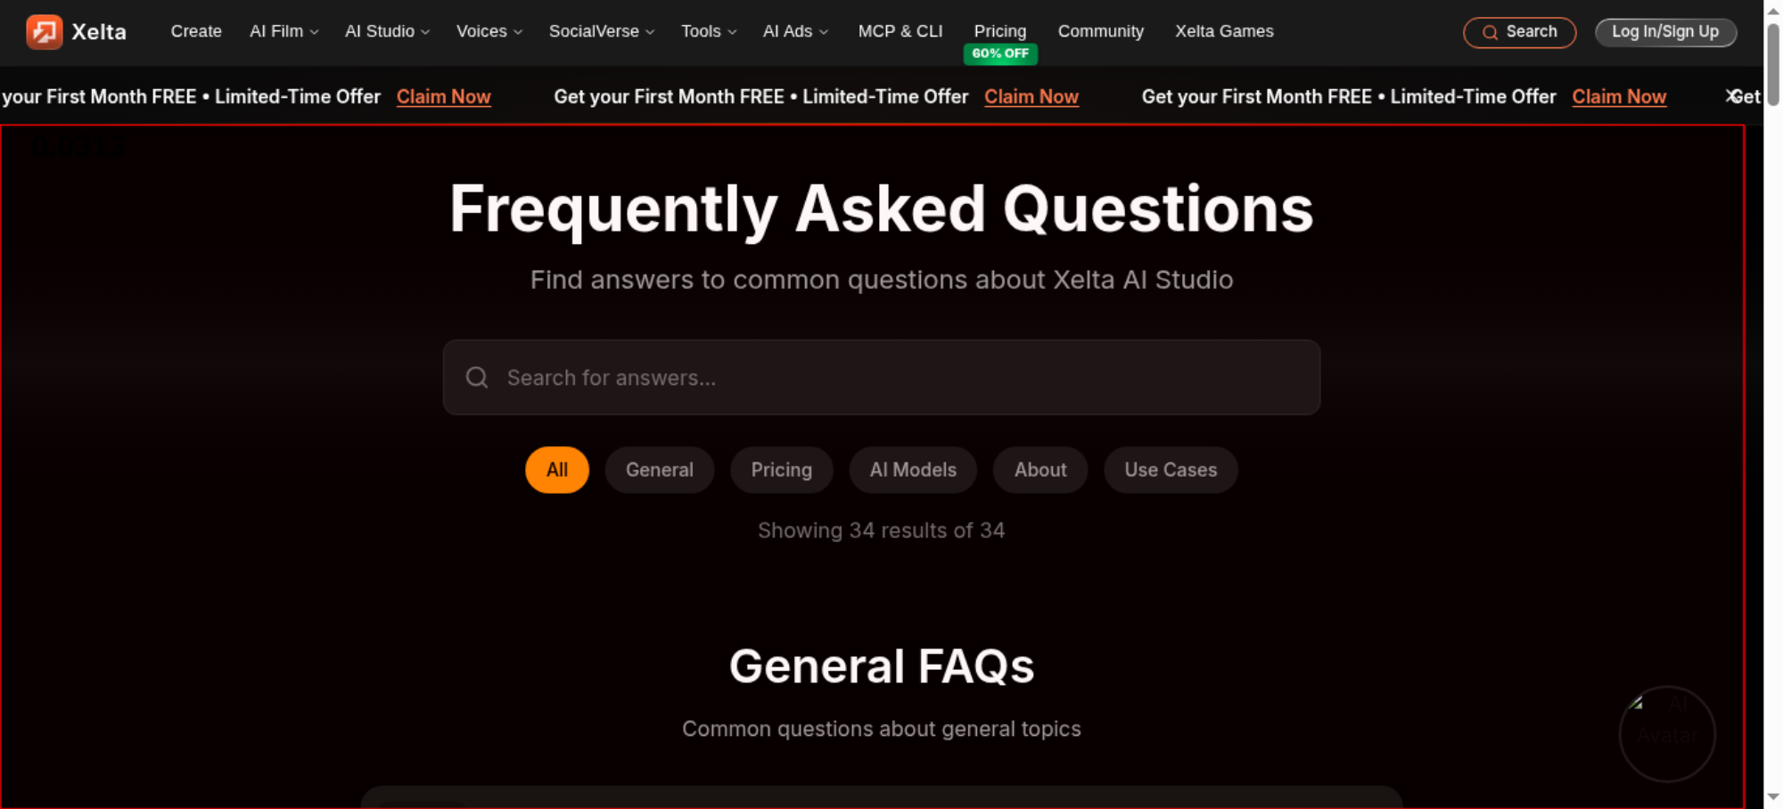The width and height of the screenshot is (1783, 809).
Task: Go to MCP & CLI
Action: click(x=900, y=31)
